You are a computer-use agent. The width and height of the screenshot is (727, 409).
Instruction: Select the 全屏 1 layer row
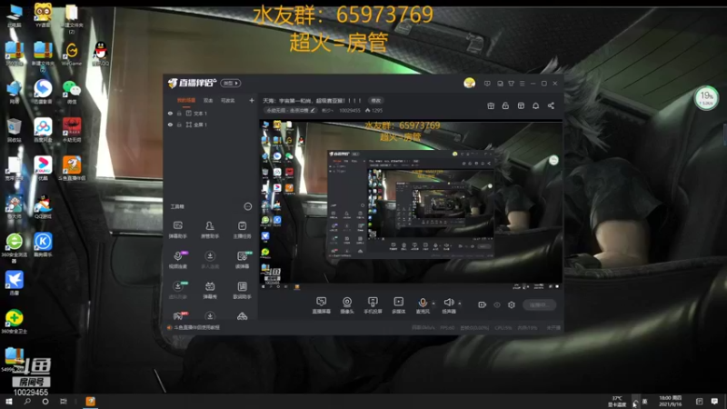pos(211,125)
